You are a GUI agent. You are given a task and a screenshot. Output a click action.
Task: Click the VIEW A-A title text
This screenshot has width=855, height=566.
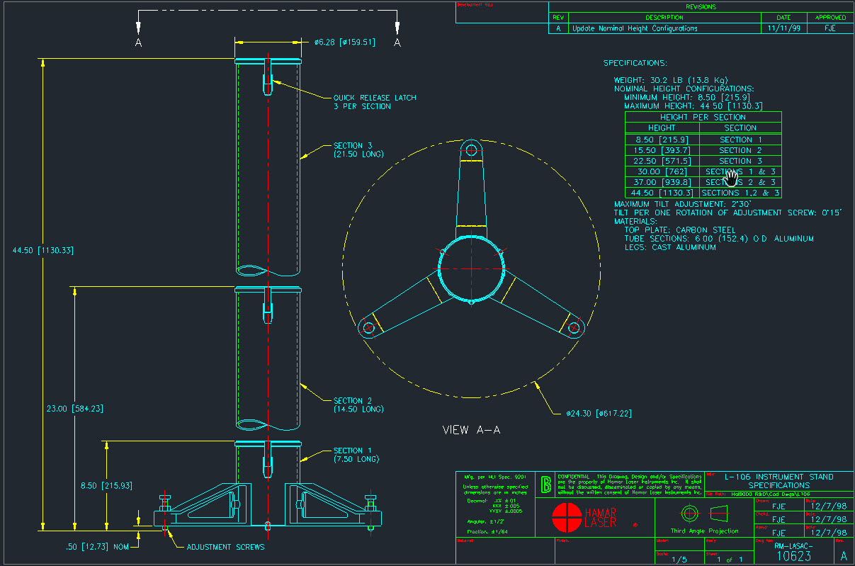(471, 430)
